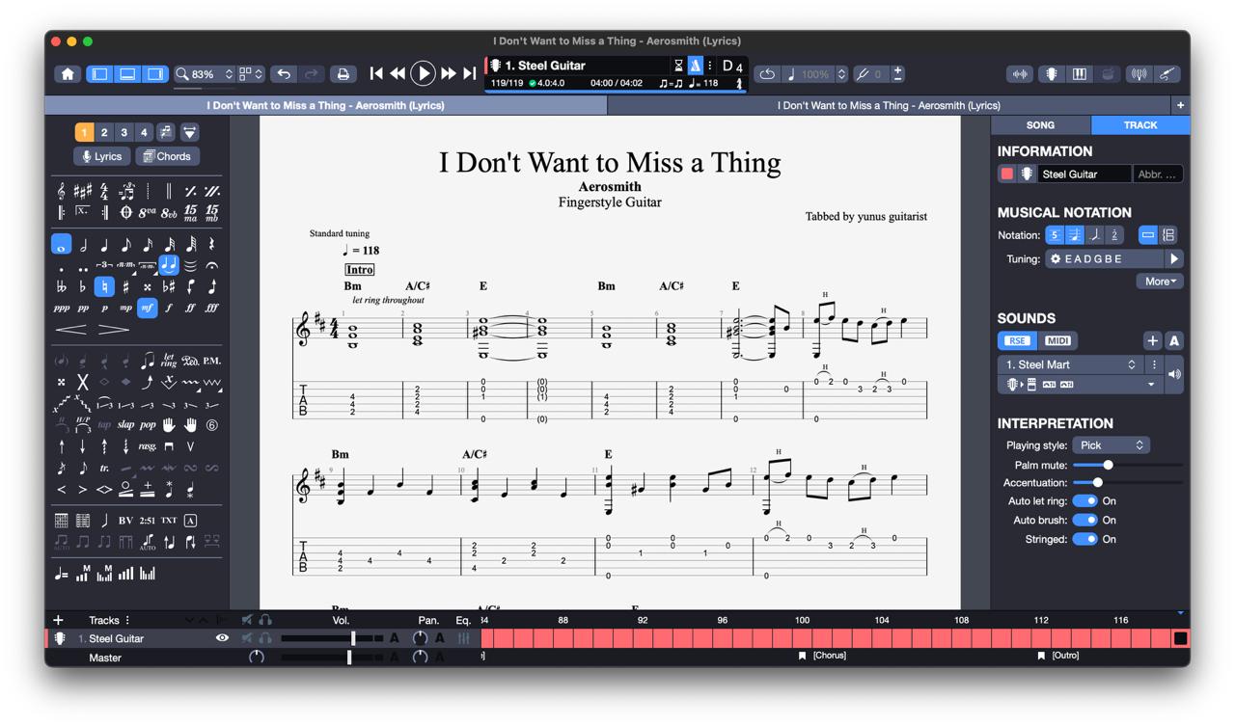This screenshot has height=726, width=1235.
Task: Insert a chord diagram grid icon
Action: click(x=61, y=521)
